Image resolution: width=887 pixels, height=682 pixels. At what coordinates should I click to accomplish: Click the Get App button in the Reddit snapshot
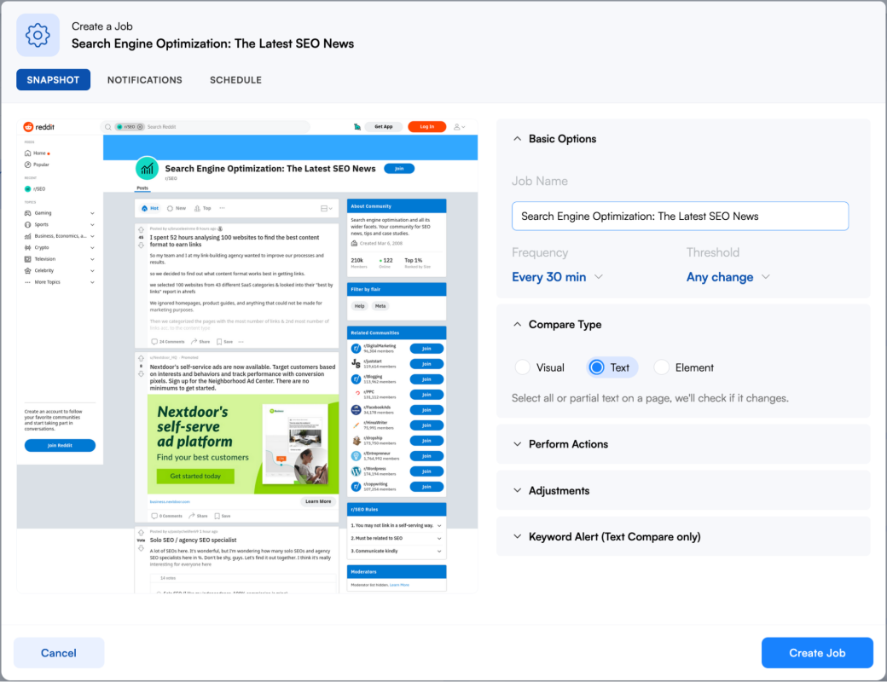(x=384, y=127)
